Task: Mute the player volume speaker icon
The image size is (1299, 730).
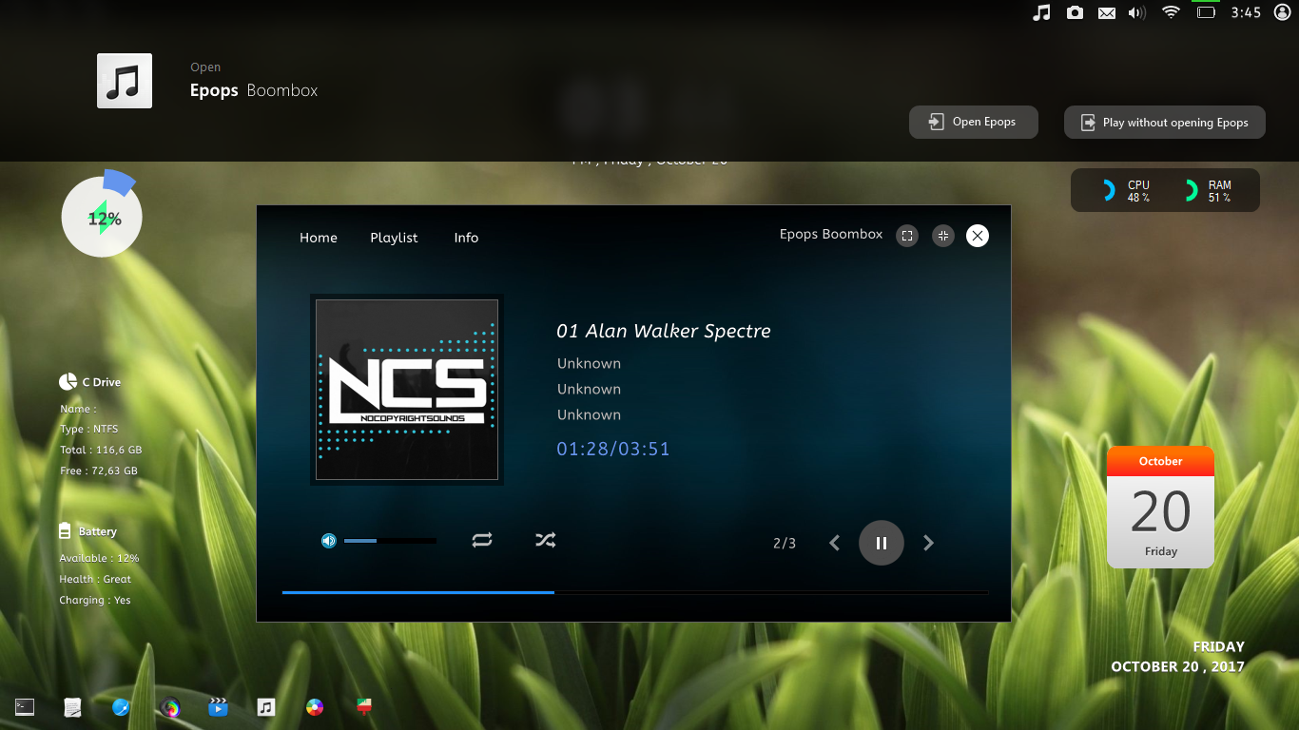Action: click(x=329, y=541)
